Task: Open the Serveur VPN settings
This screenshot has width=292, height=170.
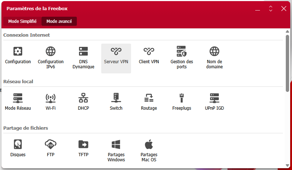Action: pos(116,58)
